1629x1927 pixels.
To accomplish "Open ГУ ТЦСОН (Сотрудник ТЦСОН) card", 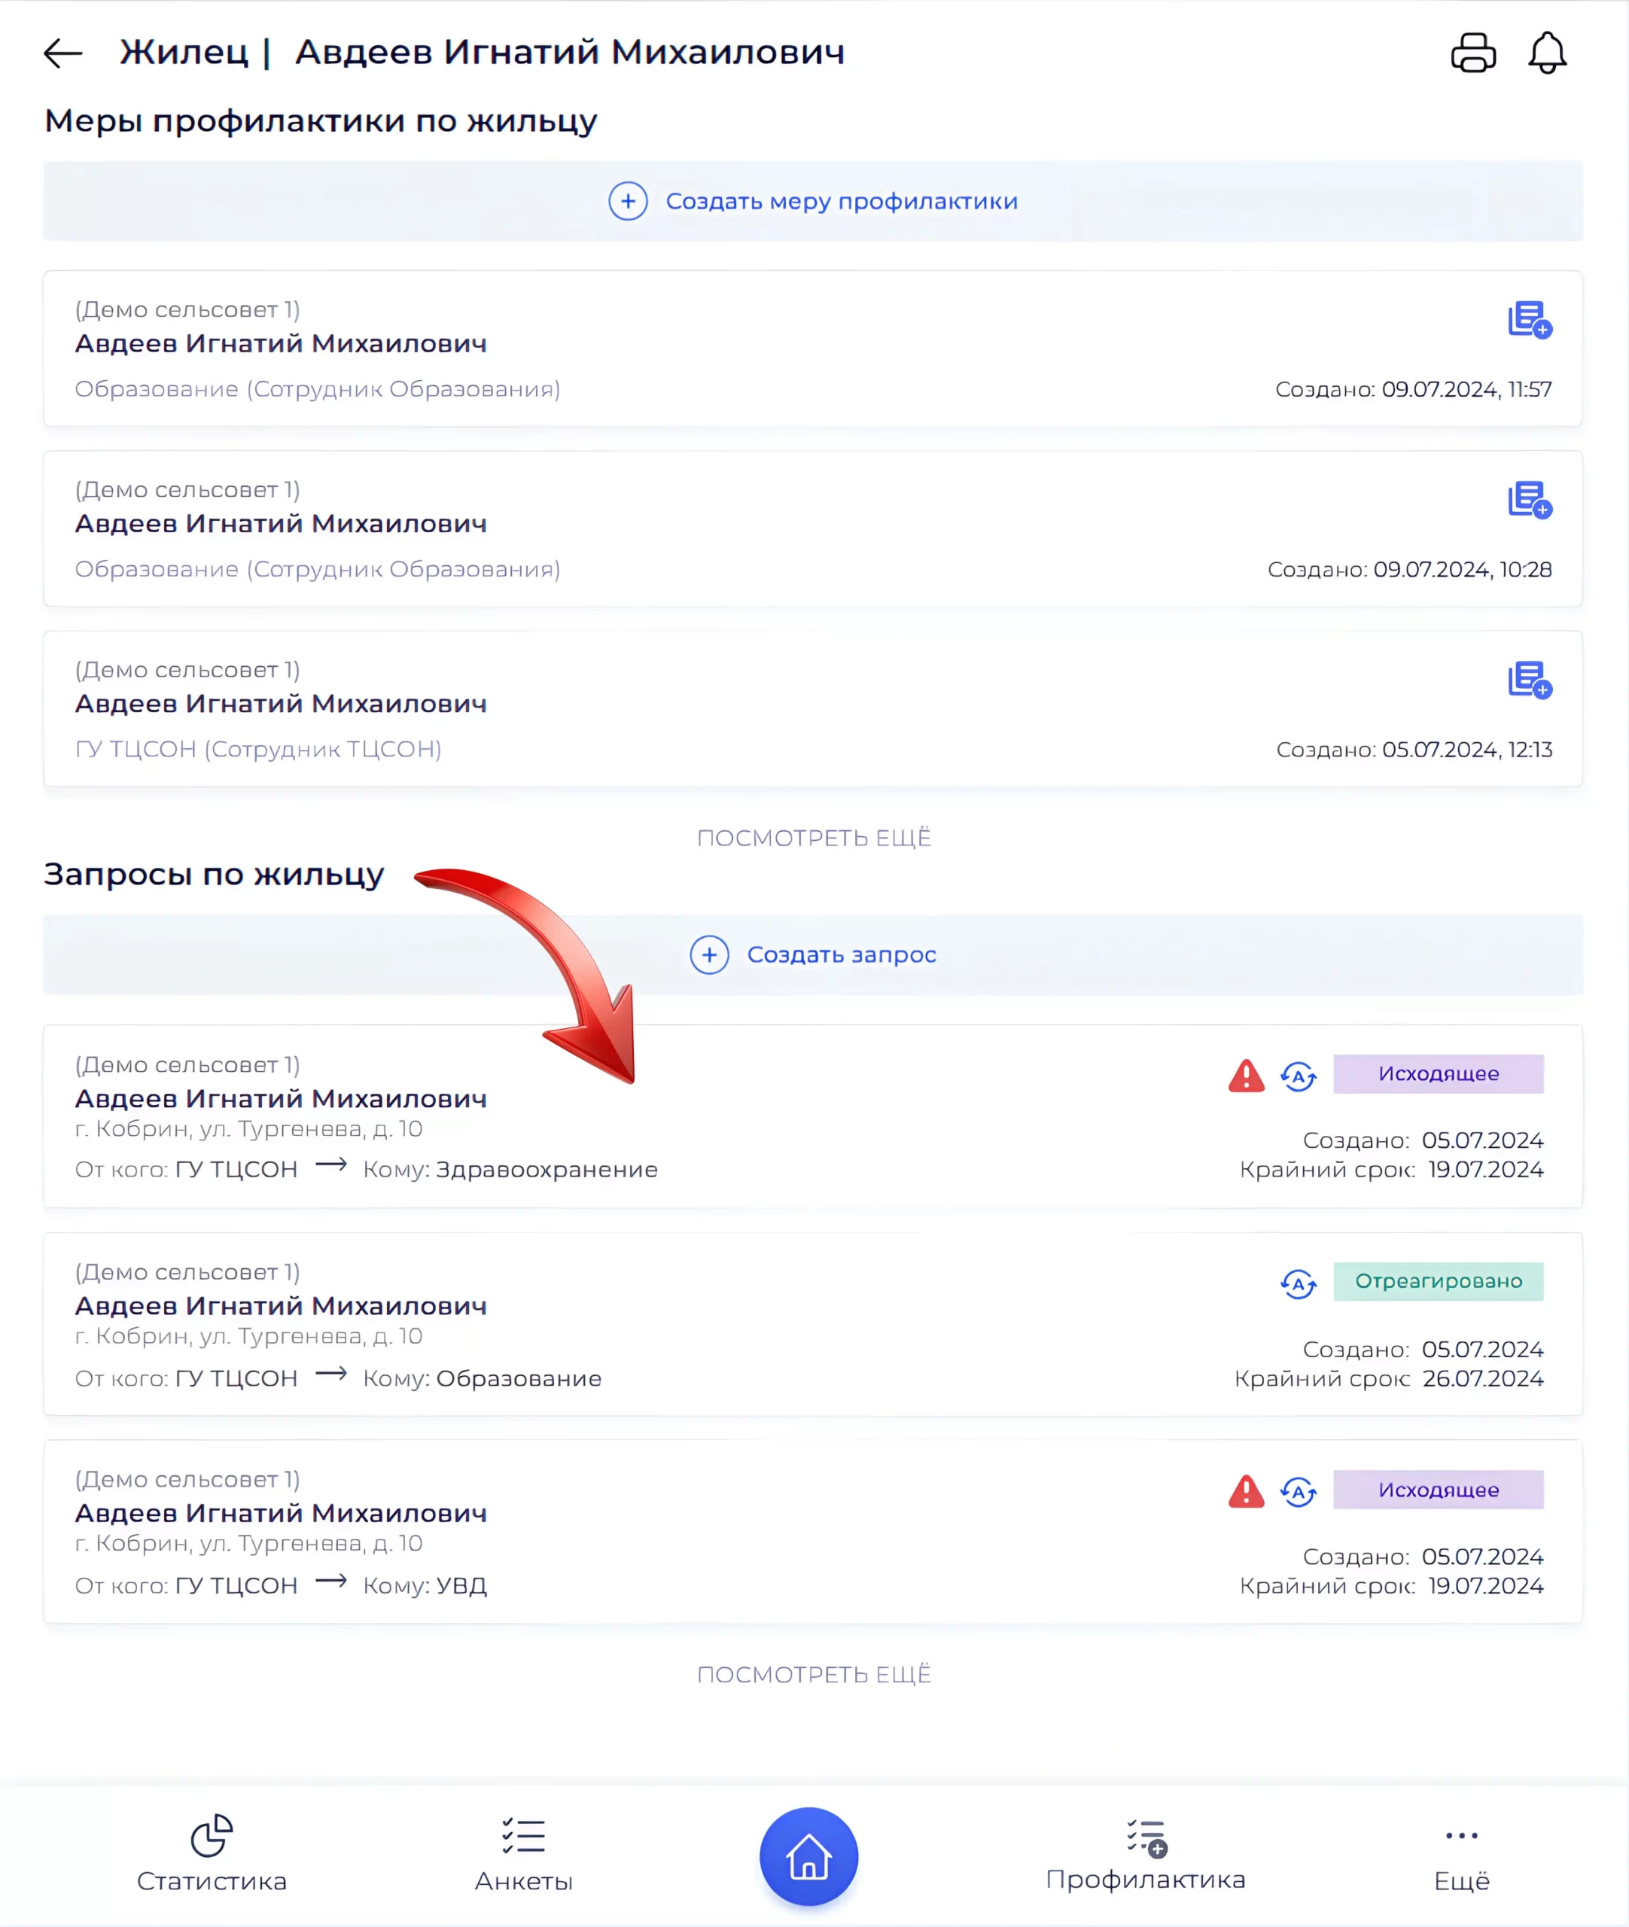I will (813, 708).
